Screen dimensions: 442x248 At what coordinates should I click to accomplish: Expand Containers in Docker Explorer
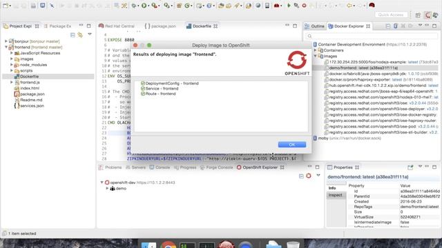coord(315,50)
